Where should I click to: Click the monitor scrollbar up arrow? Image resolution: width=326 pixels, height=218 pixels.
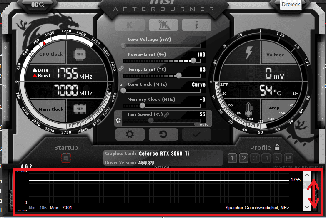click(307, 175)
